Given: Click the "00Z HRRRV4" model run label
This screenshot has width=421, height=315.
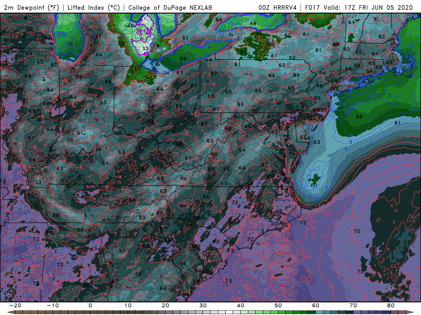Looking at the screenshot, I should 277,7.
